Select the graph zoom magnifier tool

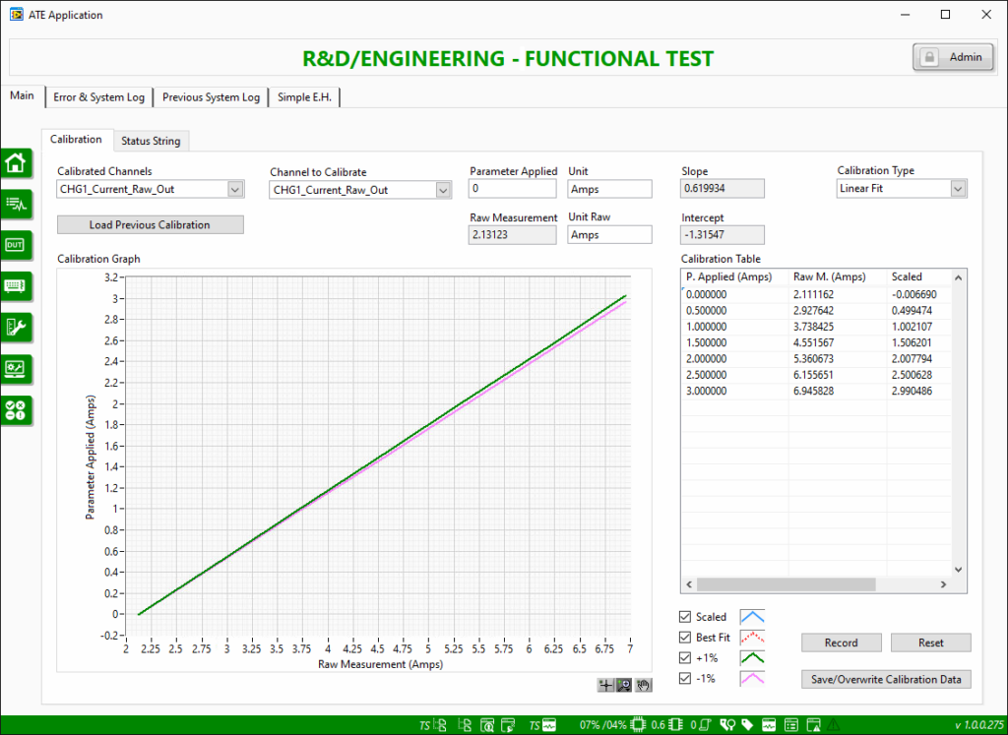click(623, 685)
